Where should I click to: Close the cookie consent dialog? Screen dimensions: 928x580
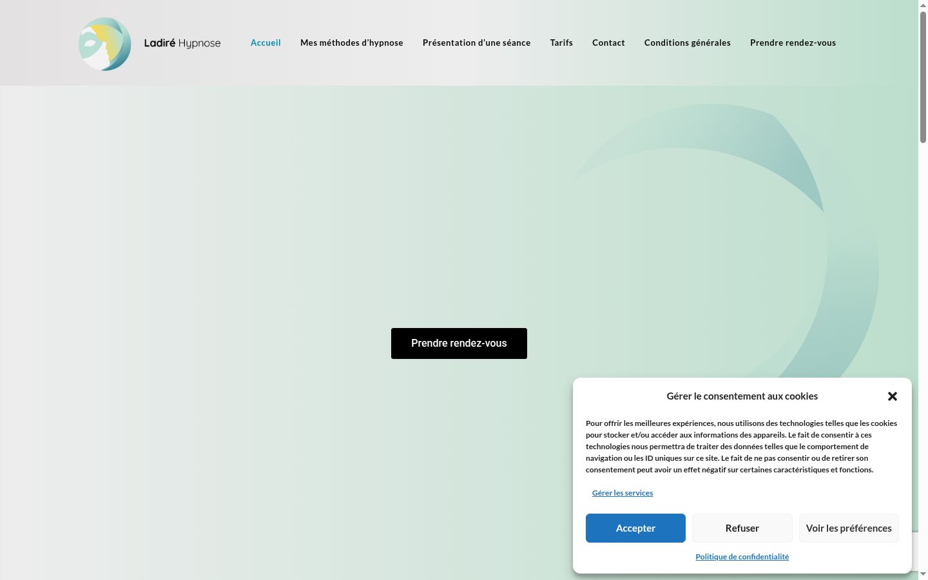click(893, 396)
